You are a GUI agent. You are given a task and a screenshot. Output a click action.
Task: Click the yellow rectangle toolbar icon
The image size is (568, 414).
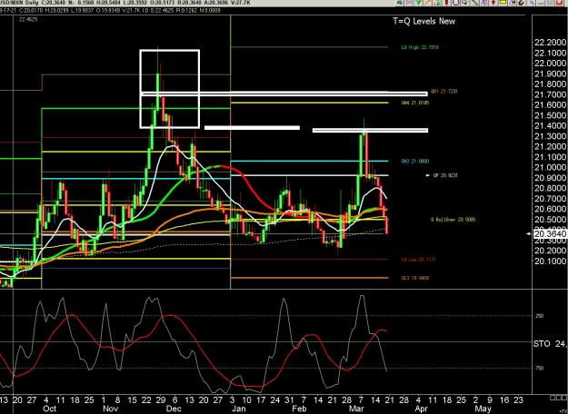point(503,3)
